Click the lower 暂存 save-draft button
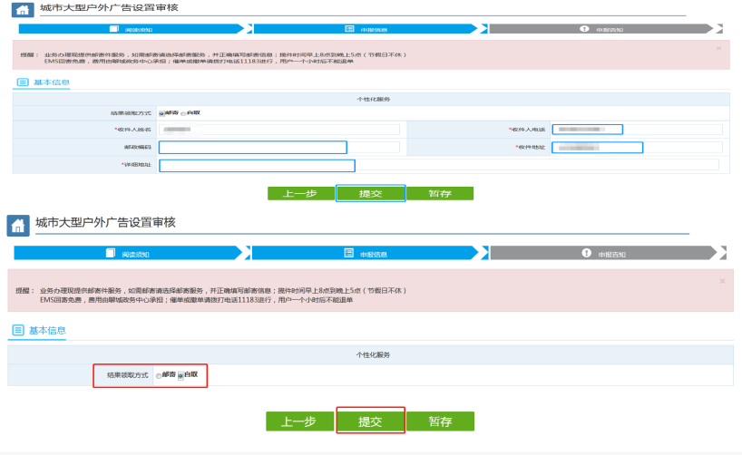The image size is (742, 455). coord(440,421)
